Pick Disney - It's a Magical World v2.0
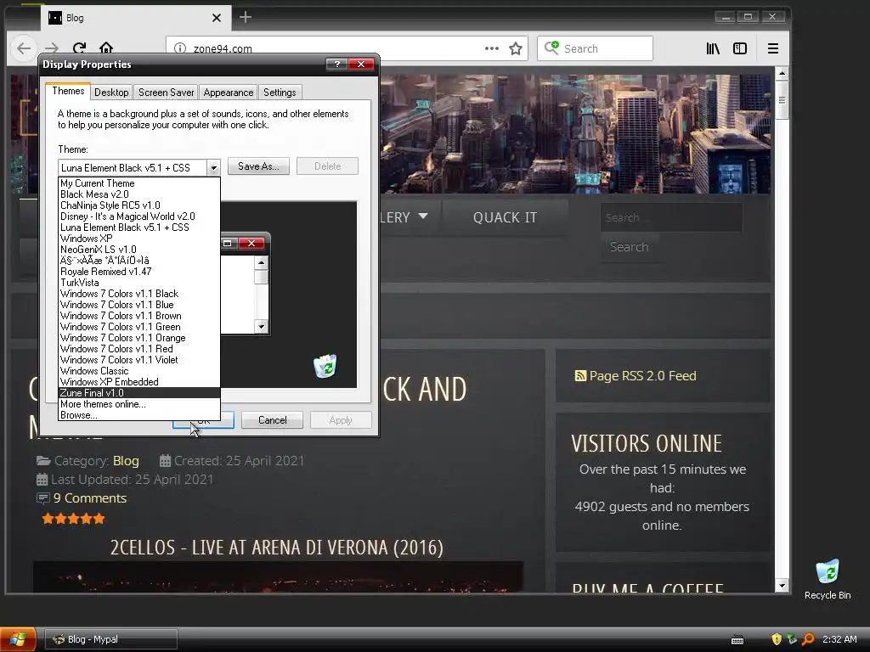This screenshot has width=870, height=652. (139, 216)
